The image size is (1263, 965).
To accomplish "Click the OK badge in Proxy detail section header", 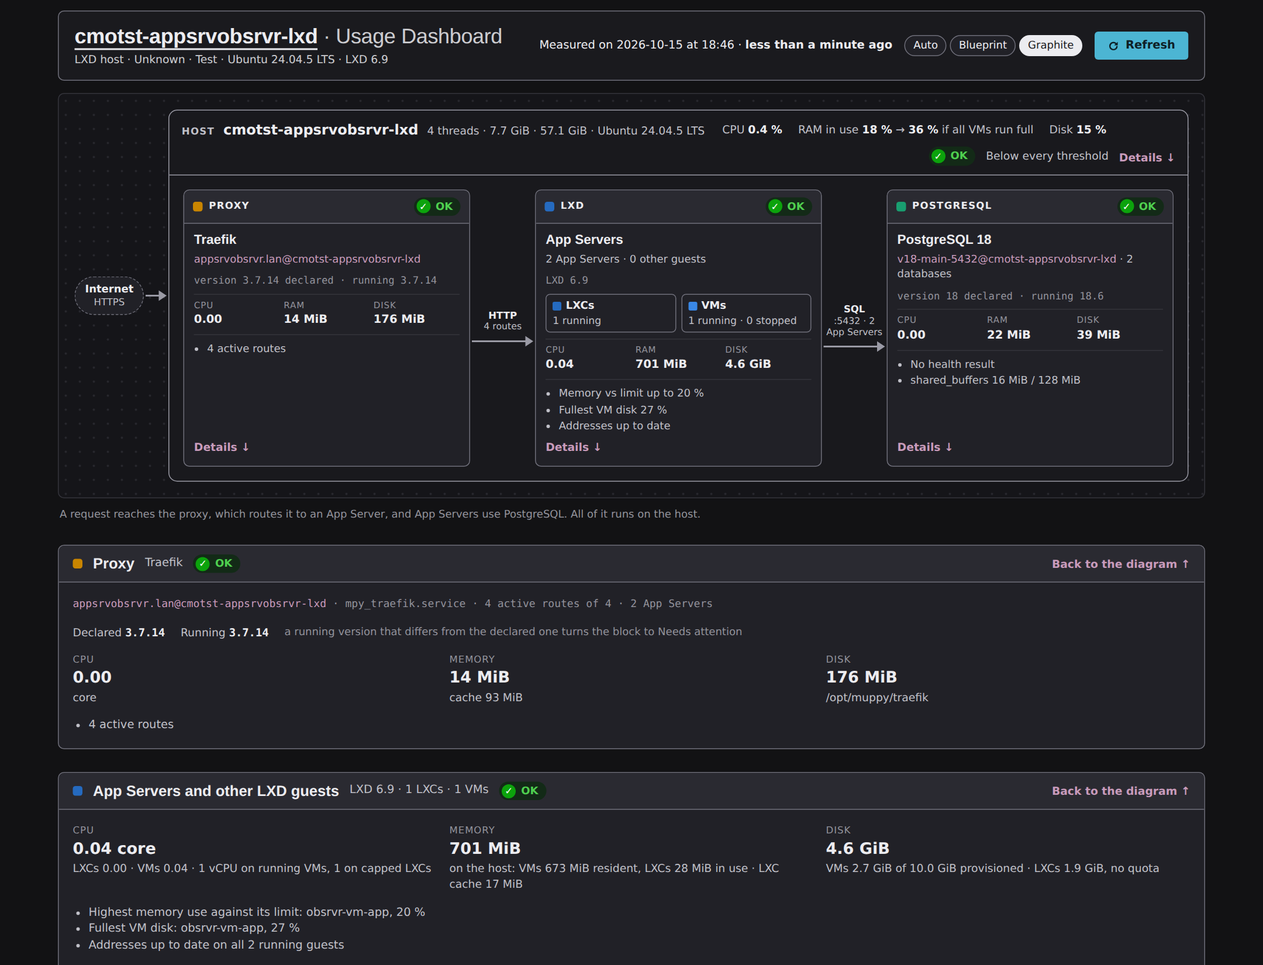I will coord(217,563).
